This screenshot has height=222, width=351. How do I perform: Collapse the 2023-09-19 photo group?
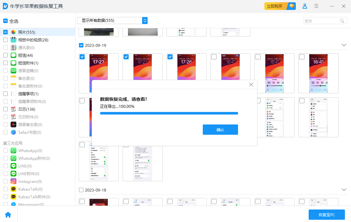[344, 45]
